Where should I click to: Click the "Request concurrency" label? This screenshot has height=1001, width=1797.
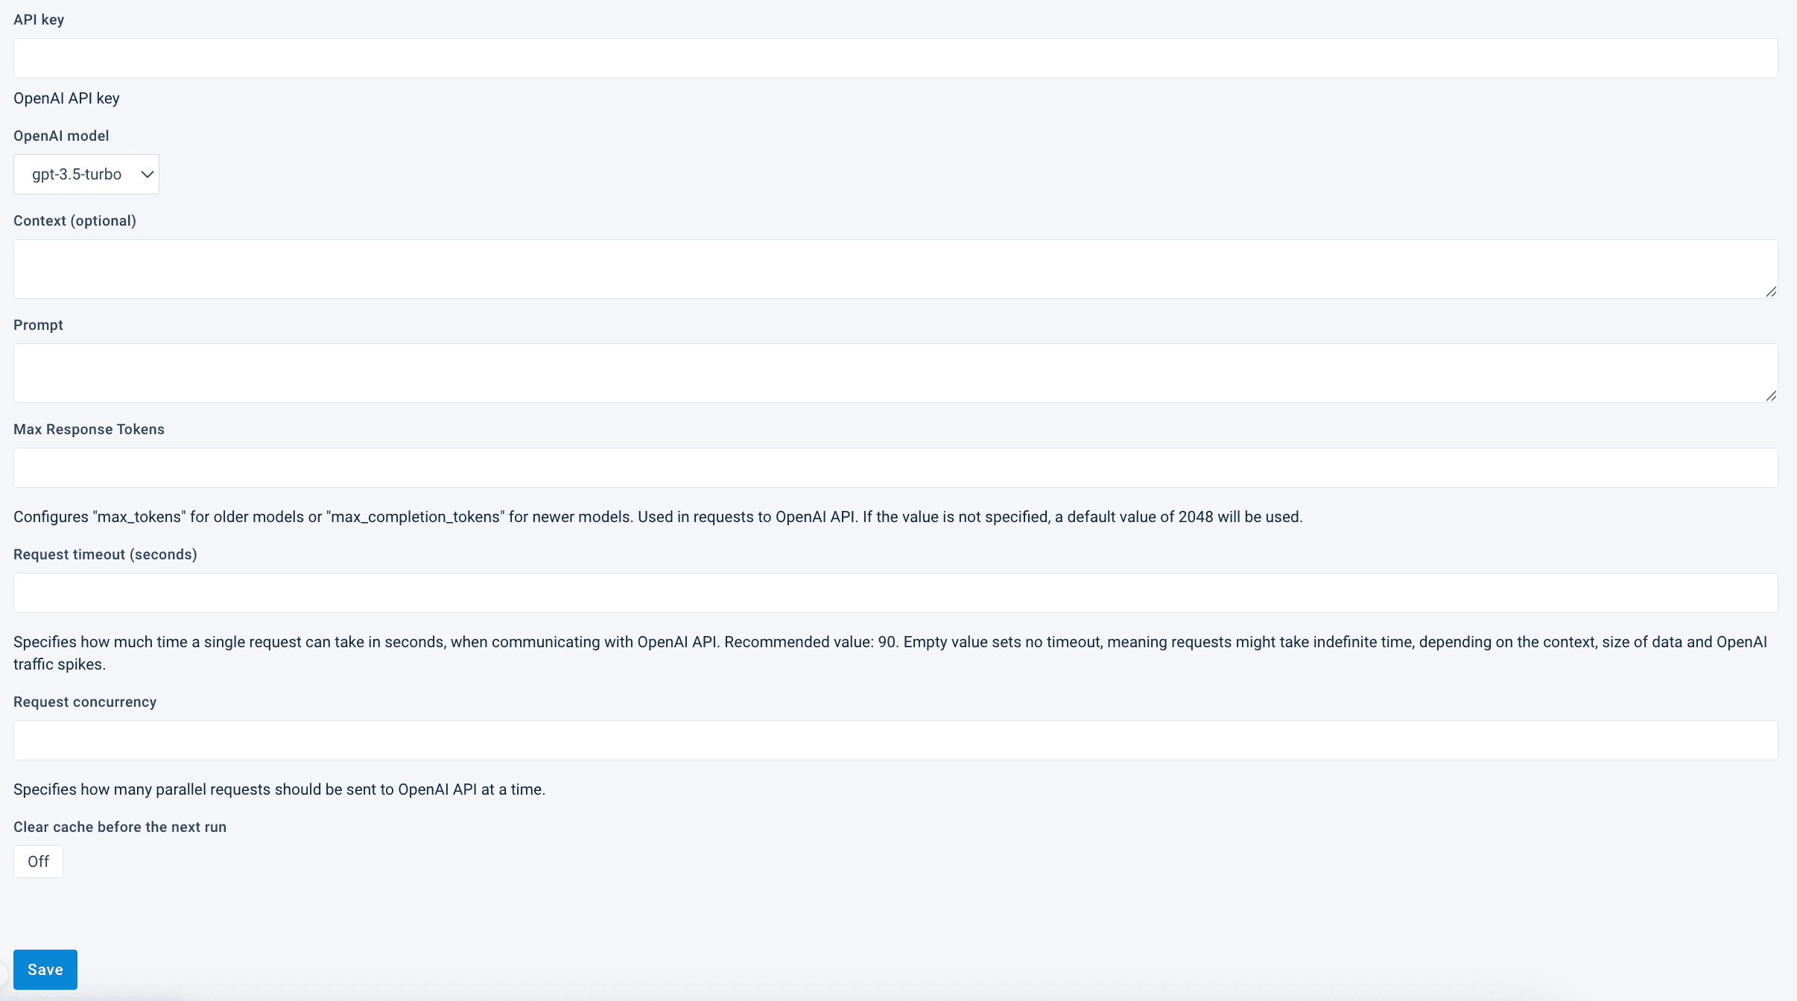tap(85, 702)
